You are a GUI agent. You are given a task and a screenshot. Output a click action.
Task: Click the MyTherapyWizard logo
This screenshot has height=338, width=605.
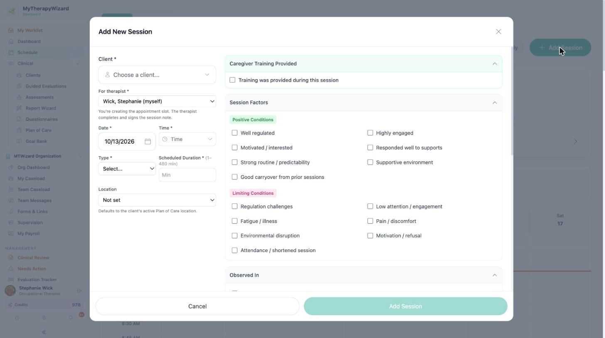coord(12,11)
